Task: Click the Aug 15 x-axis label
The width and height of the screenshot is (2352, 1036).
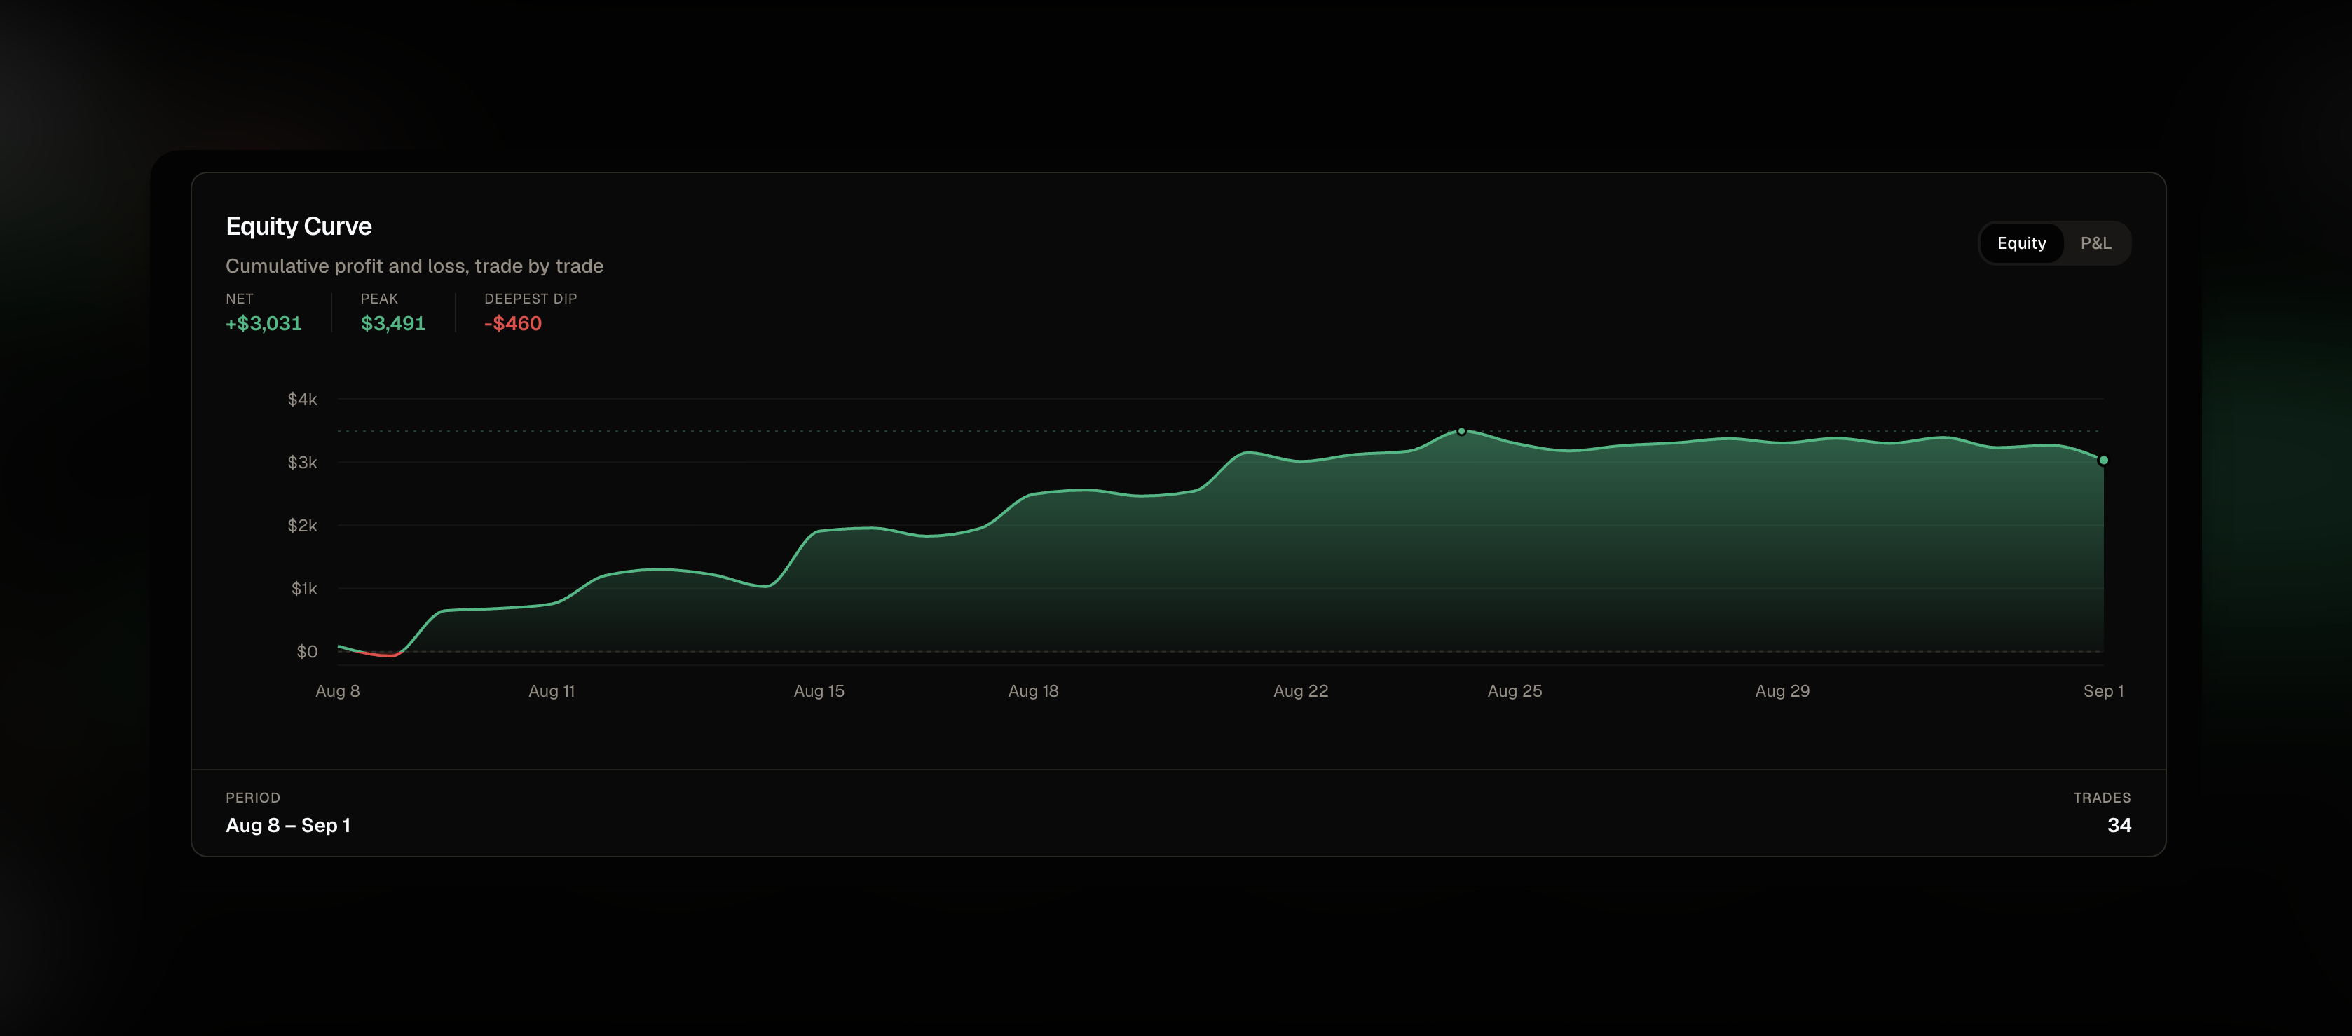Action: point(819,692)
